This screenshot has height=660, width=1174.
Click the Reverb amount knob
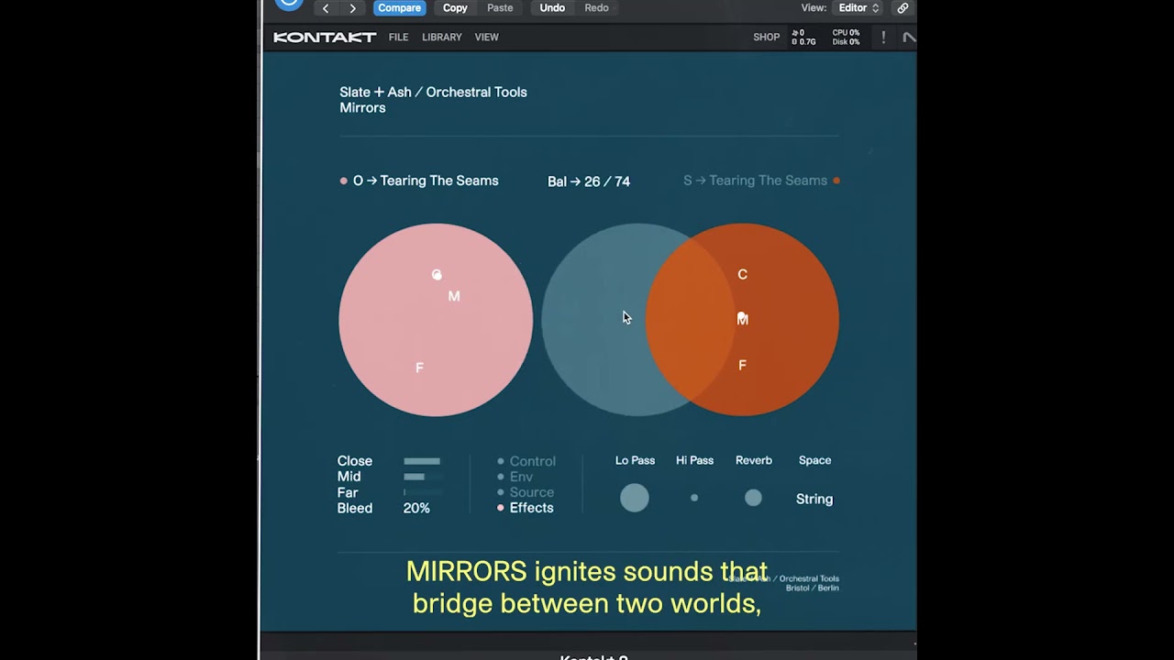tap(753, 498)
